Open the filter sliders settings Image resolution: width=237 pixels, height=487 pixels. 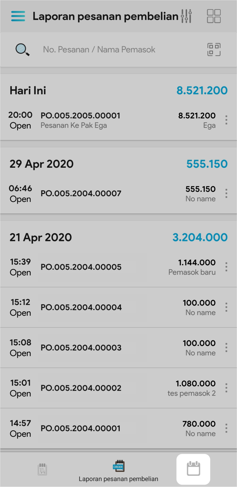[x=186, y=16]
